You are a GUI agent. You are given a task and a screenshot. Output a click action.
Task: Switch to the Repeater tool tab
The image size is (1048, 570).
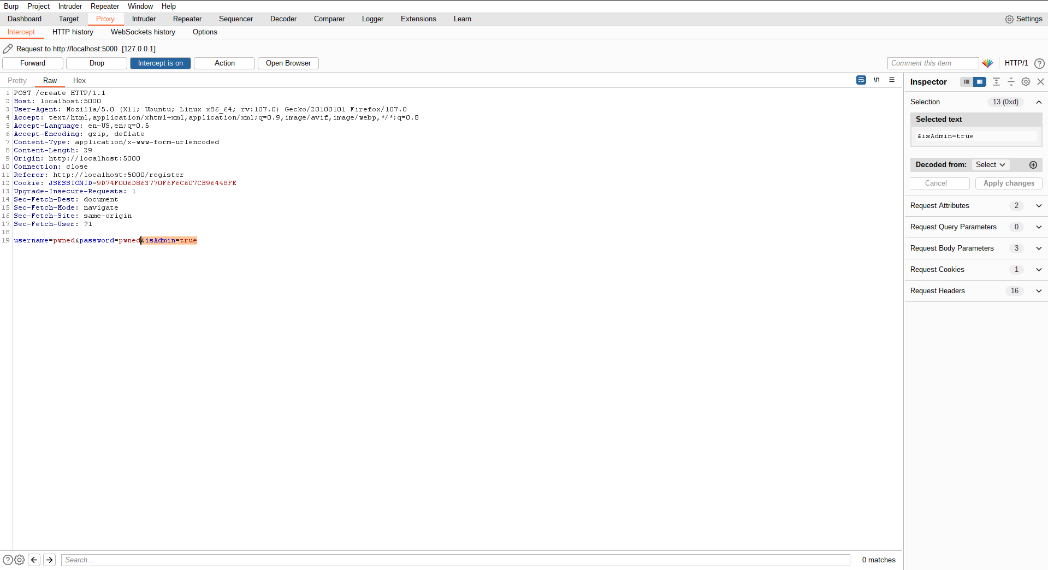tap(187, 19)
